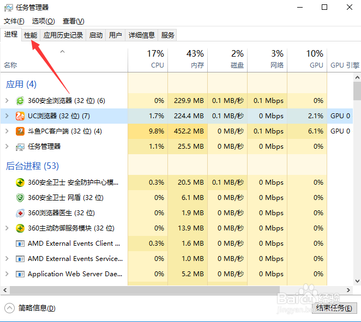Expand Application Web Server Daemon row
The image size is (361, 322).
[7, 274]
